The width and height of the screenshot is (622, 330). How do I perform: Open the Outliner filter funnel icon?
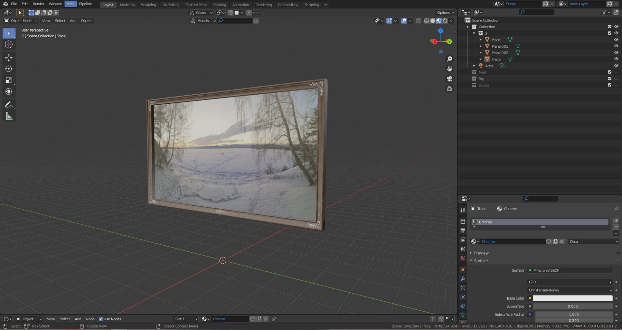pos(604,12)
